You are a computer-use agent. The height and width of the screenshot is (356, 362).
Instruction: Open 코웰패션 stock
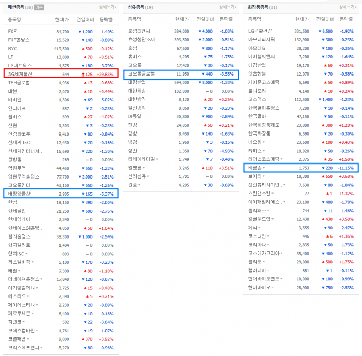pos(17,339)
